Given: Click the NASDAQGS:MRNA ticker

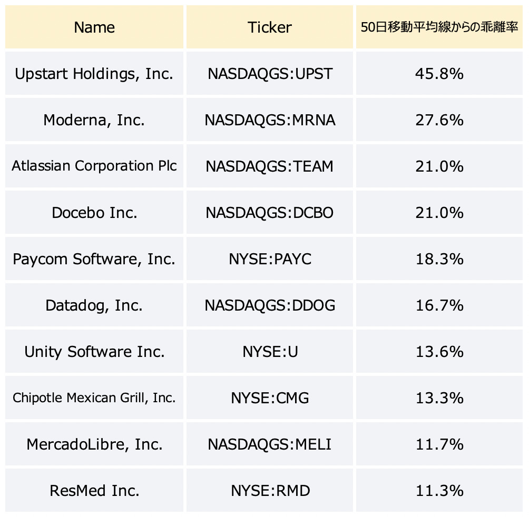Looking at the screenshot, I should pos(270,120).
